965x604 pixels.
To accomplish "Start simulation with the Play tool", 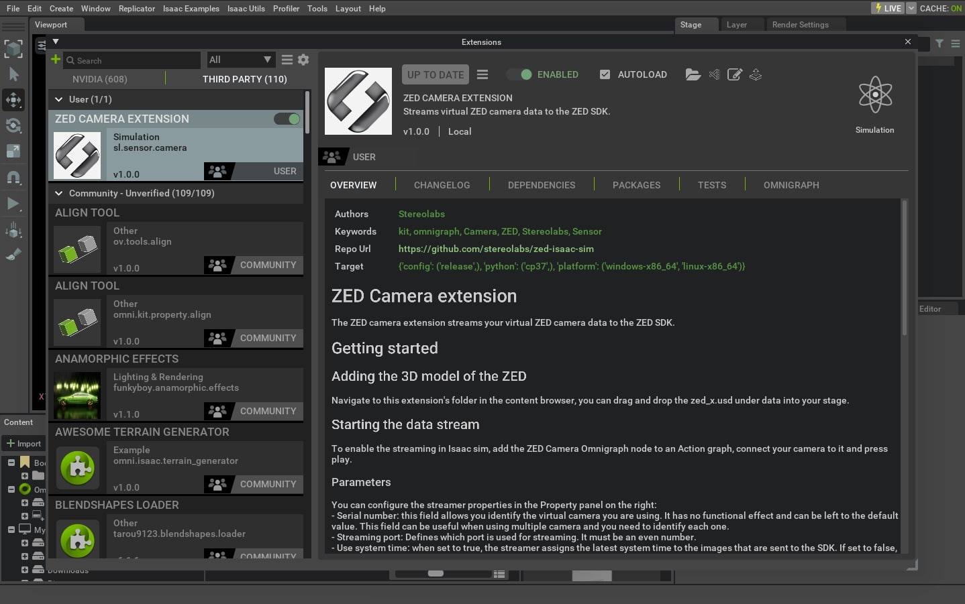I will click(13, 204).
